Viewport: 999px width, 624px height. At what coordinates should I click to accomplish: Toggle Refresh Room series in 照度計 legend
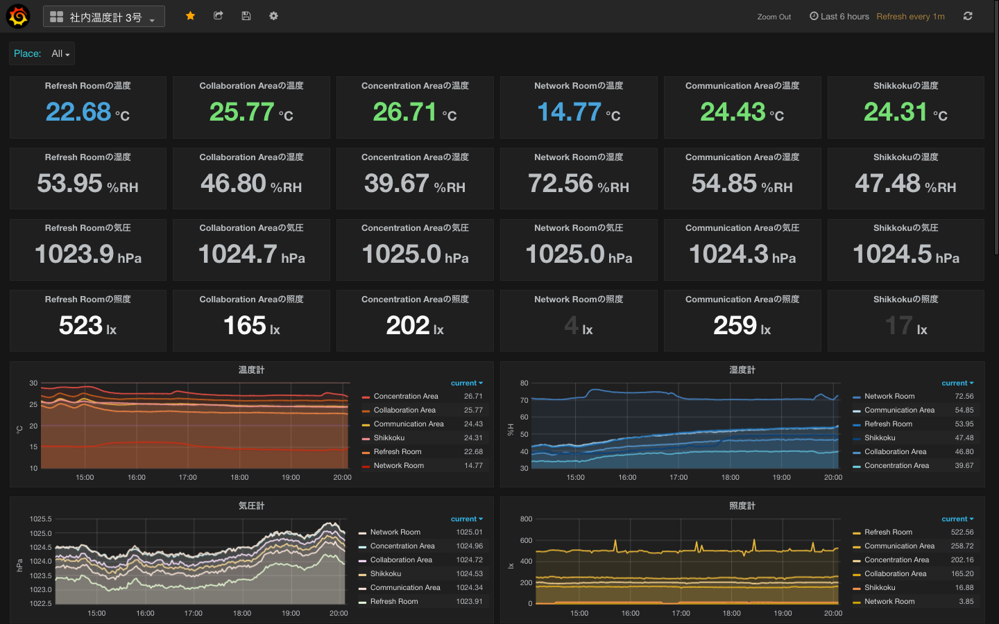tap(888, 532)
